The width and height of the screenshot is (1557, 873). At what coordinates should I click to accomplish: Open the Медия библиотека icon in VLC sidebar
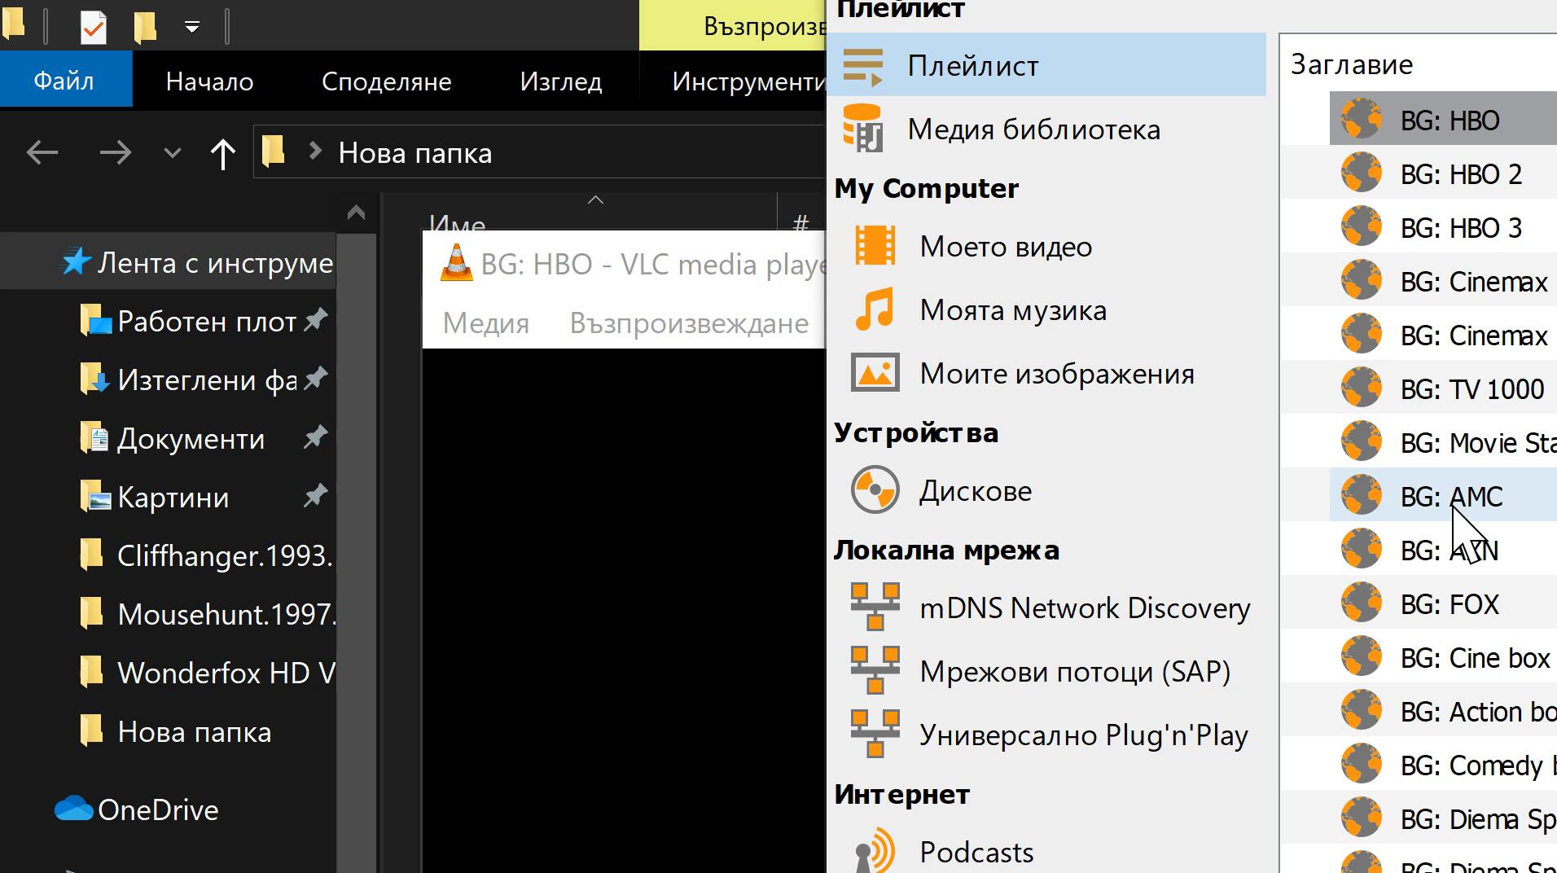tap(864, 129)
